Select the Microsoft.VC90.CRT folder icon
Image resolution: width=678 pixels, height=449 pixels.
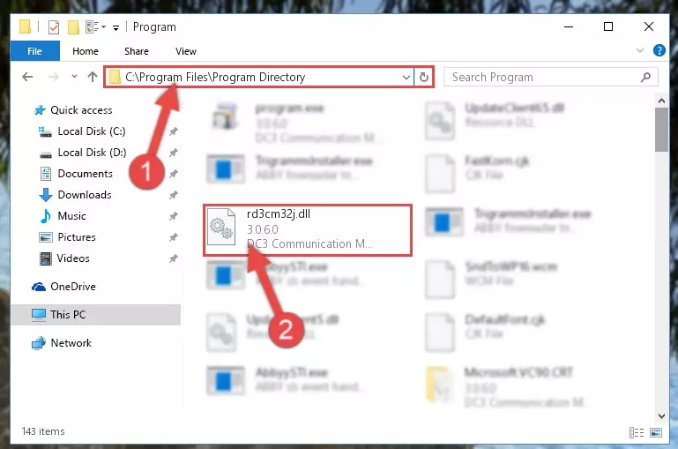438,384
